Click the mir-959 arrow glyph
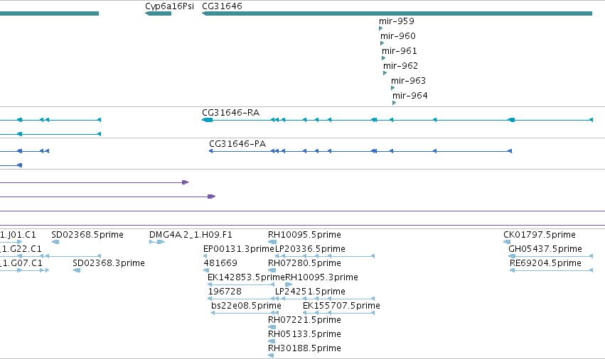The height and width of the screenshot is (359, 605). click(x=381, y=28)
